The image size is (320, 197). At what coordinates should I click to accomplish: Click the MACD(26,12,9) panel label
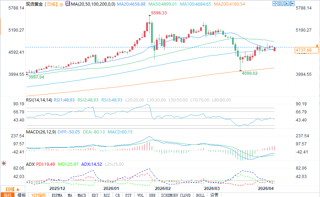[x=41, y=132]
